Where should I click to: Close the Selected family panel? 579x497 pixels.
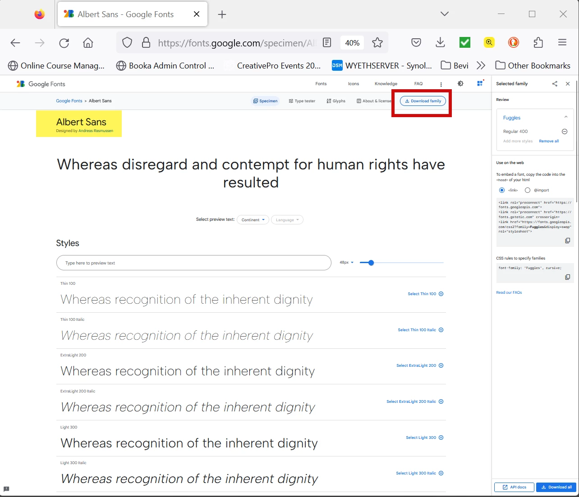tap(568, 84)
